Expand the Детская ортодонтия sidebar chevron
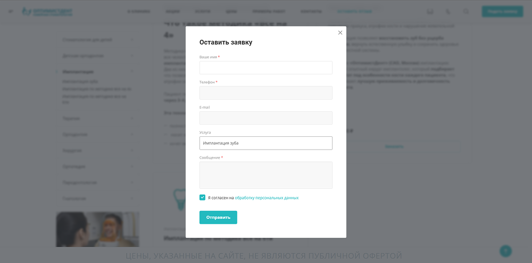The image size is (532, 263). tap(132, 56)
